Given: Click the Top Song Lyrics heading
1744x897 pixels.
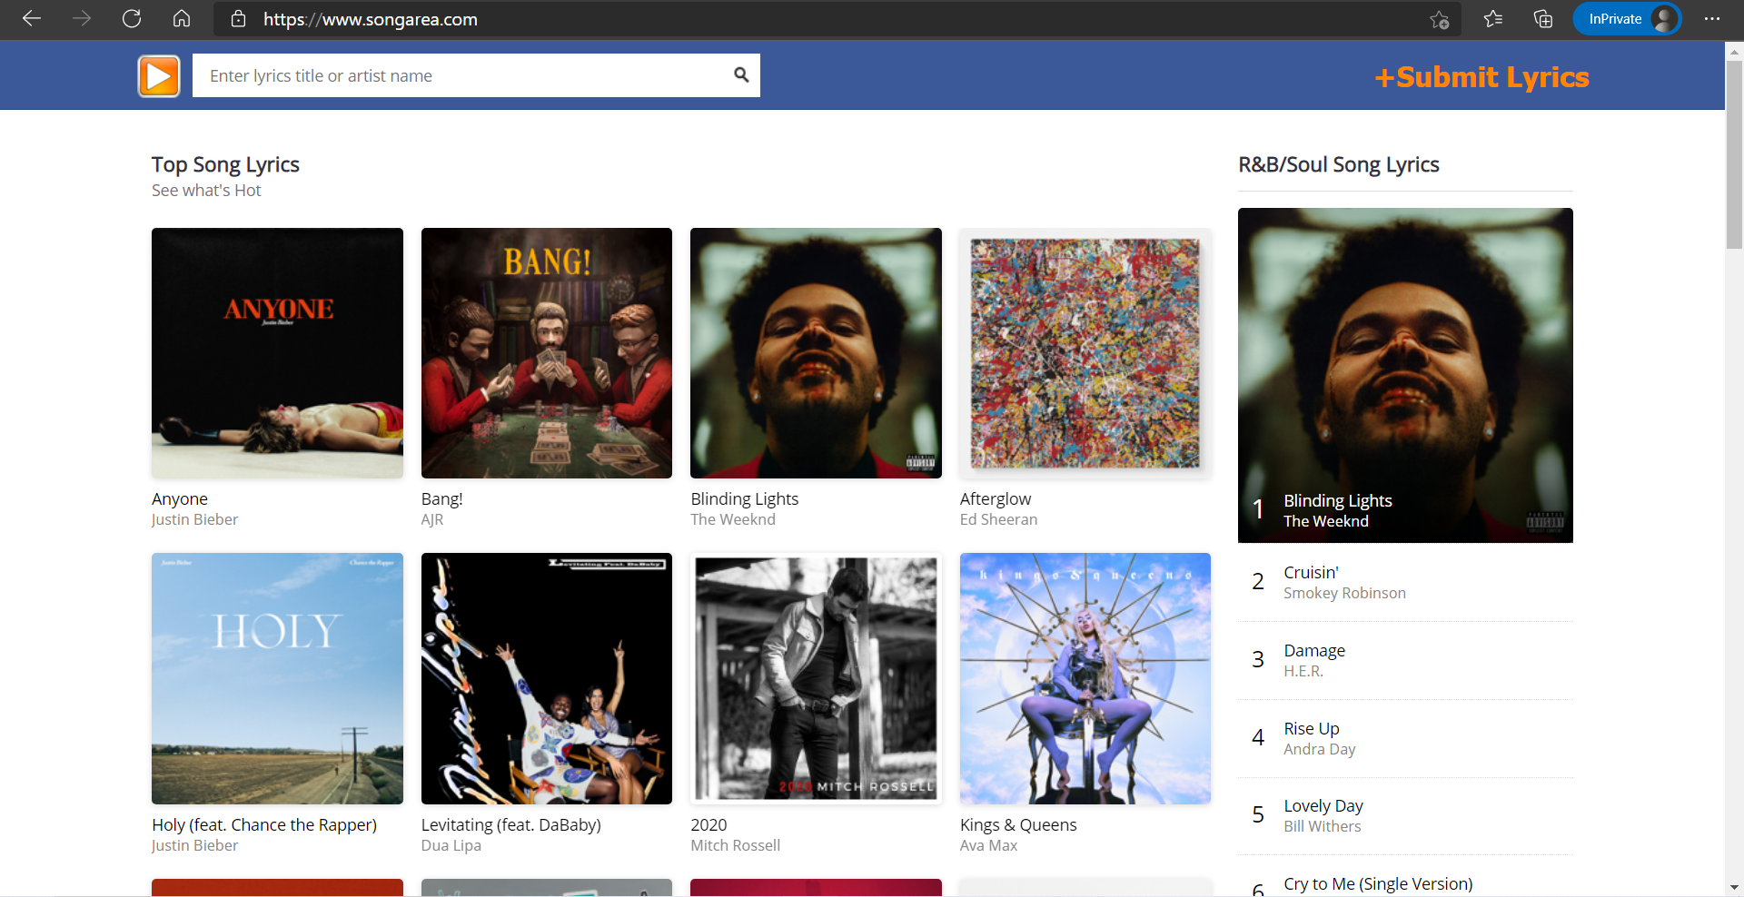Looking at the screenshot, I should click(x=225, y=165).
